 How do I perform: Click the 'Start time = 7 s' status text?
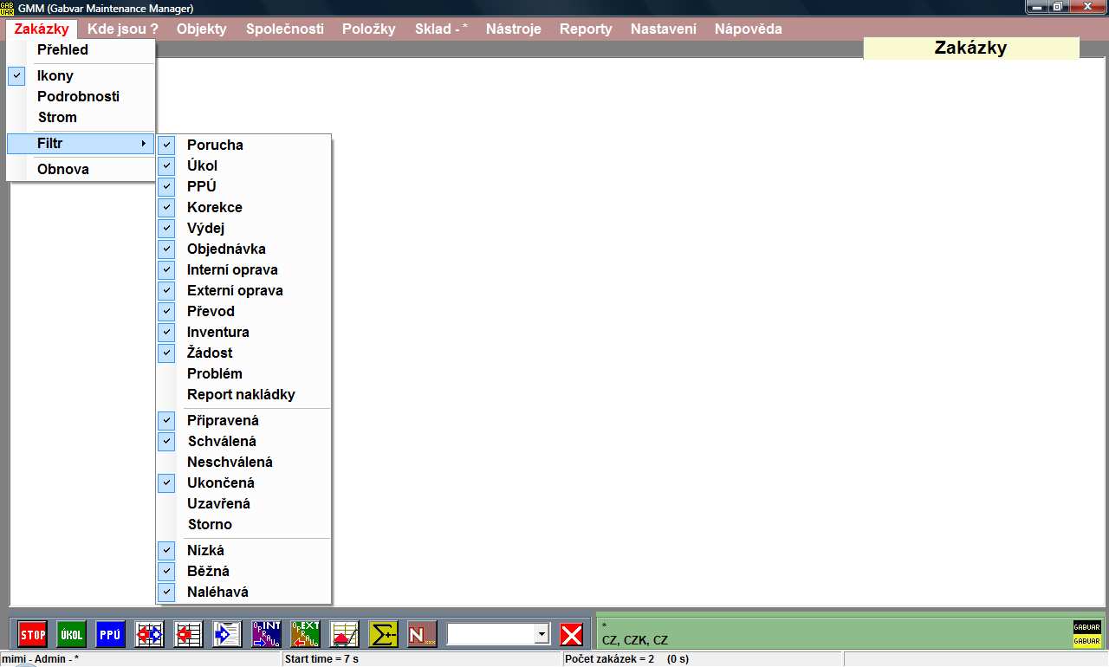click(x=321, y=659)
